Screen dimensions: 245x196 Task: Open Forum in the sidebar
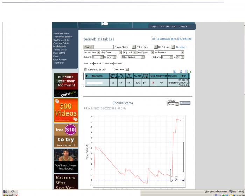tap(56, 56)
